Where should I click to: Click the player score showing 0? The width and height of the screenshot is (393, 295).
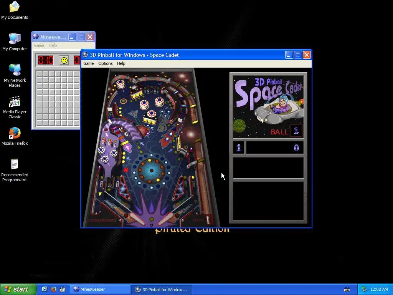[275, 148]
